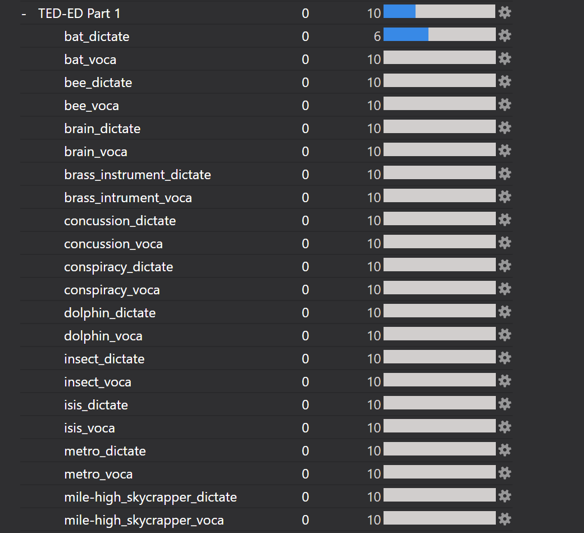Open options gear for isis_voca deck
Screen dimensions: 584x533
coord(504,427)
